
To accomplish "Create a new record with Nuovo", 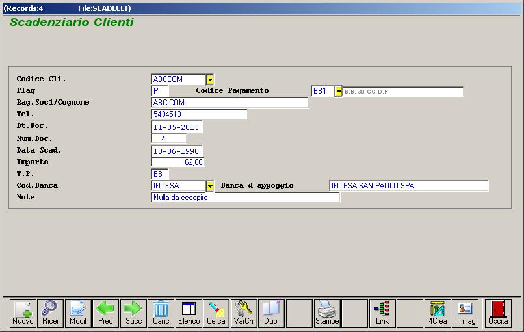I will (23, 313).
